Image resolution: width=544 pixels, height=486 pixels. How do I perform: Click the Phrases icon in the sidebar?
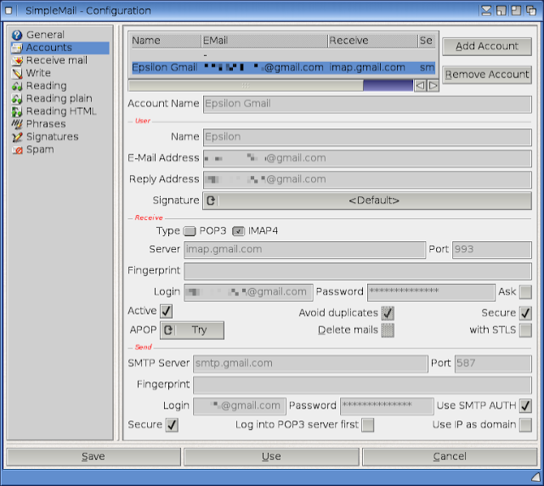pos(17,124)
